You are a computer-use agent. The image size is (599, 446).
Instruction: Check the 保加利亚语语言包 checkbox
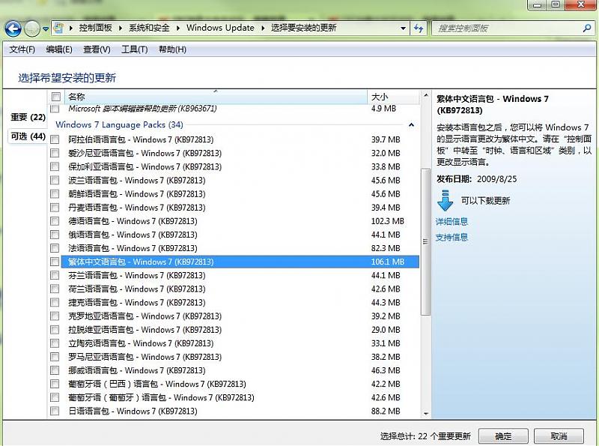55,166
